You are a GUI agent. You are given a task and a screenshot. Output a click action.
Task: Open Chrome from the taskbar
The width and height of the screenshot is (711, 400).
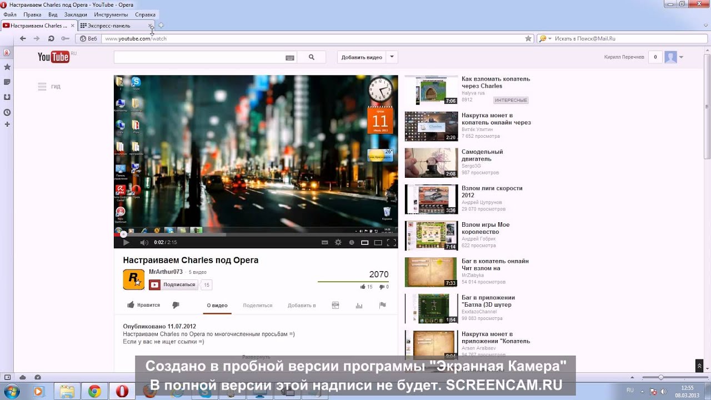click(94, 391)
